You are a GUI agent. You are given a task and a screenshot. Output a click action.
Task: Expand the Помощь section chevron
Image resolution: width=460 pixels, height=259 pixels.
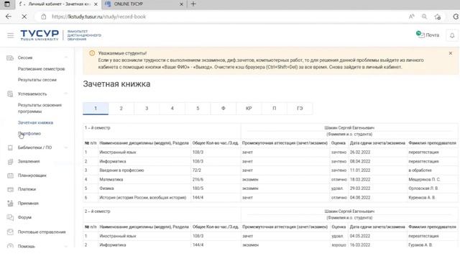[65, 246]
